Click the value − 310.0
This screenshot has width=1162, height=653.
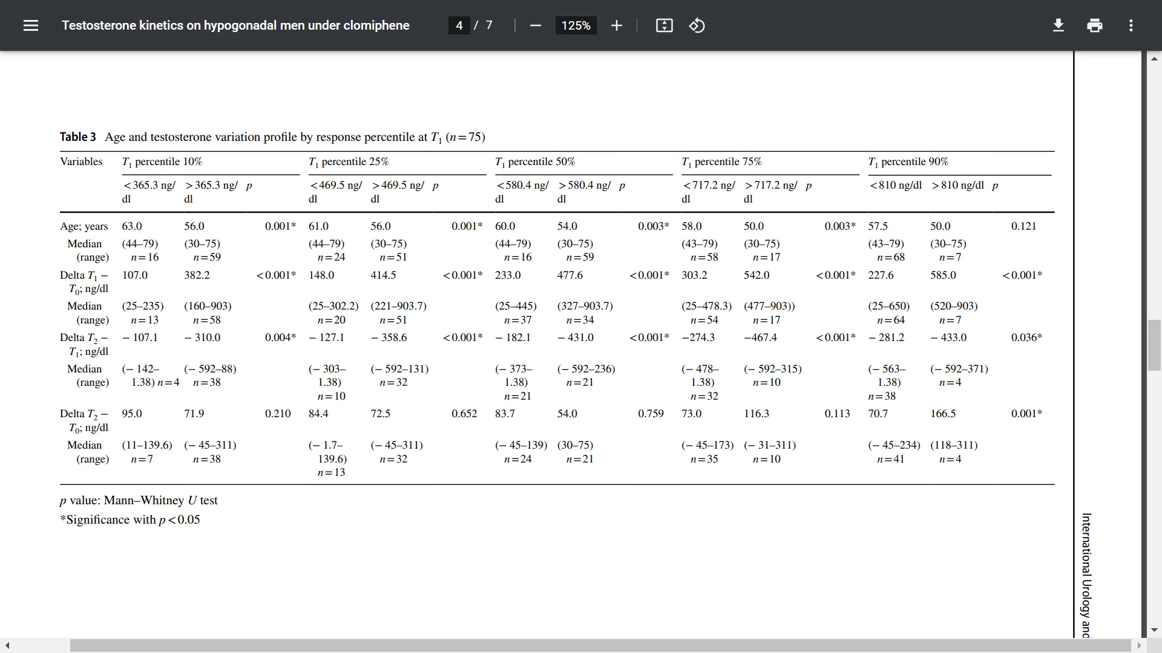[202, 337]
